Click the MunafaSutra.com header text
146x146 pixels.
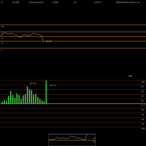(x=133, y=2)
